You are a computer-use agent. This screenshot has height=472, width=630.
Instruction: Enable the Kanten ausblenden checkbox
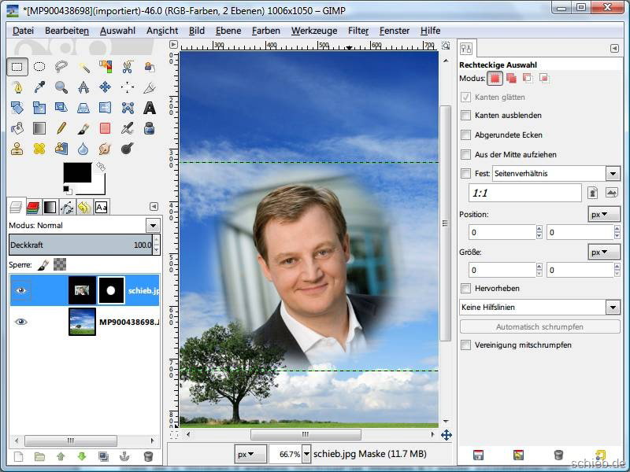point(466,116)
